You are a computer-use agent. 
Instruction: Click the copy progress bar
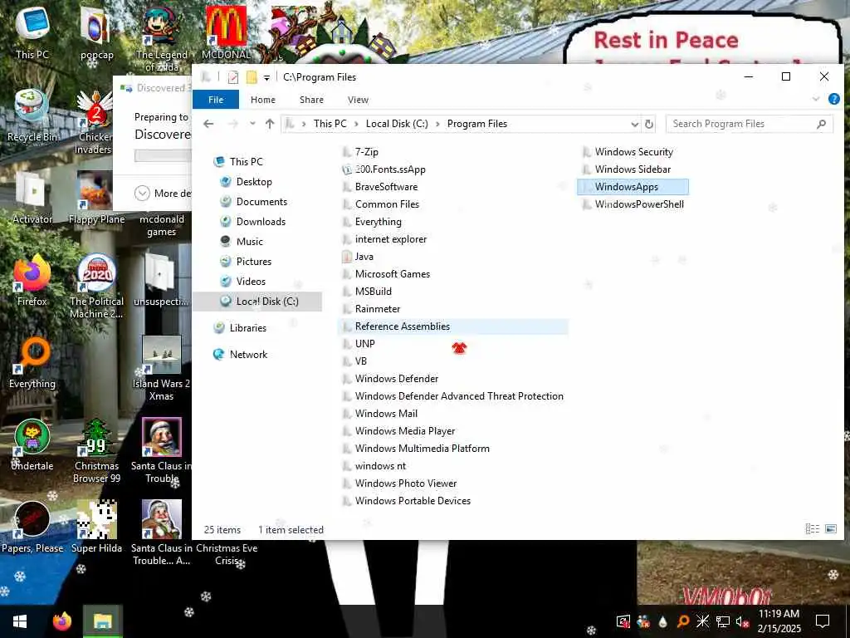[163, 155]
